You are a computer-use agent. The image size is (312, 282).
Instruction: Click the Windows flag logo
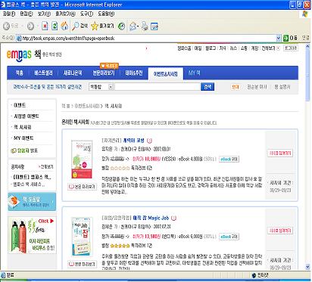(305, 14)
